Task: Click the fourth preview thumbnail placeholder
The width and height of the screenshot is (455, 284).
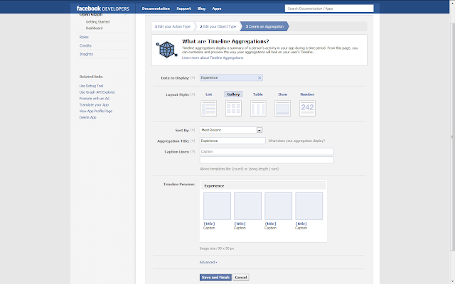Action: pyautogui.click(x=309, y=206)
